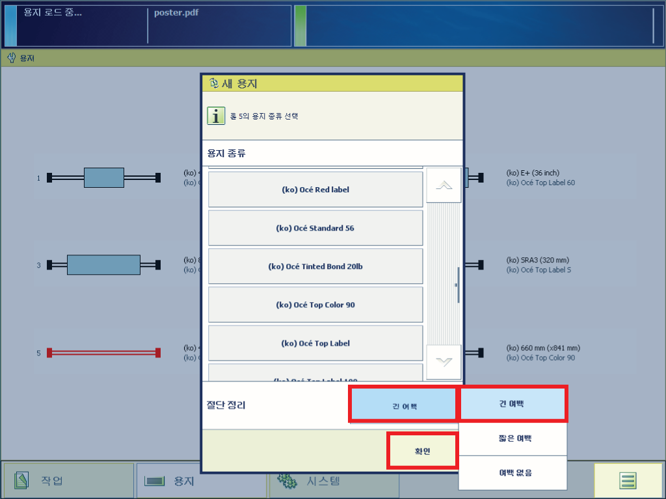The width and height of the screenshot is (666, 499).
Task: Select 긴 여백 option in dropdown list
Action: tap(513, 403)
